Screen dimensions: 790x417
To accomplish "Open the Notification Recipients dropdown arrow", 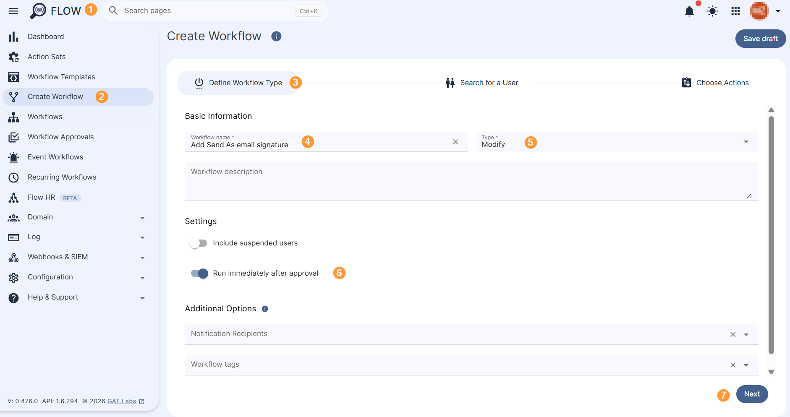I will tap(746, 334).
